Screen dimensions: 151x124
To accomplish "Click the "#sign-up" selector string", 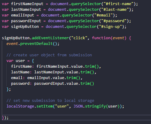I will pos(110,27).
